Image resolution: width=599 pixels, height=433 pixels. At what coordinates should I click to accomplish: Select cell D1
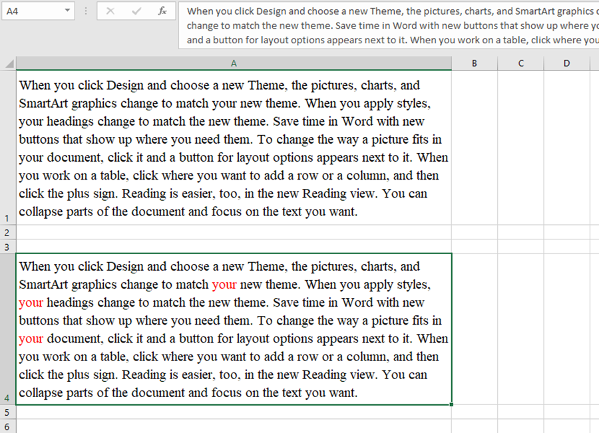click(567, 148)
